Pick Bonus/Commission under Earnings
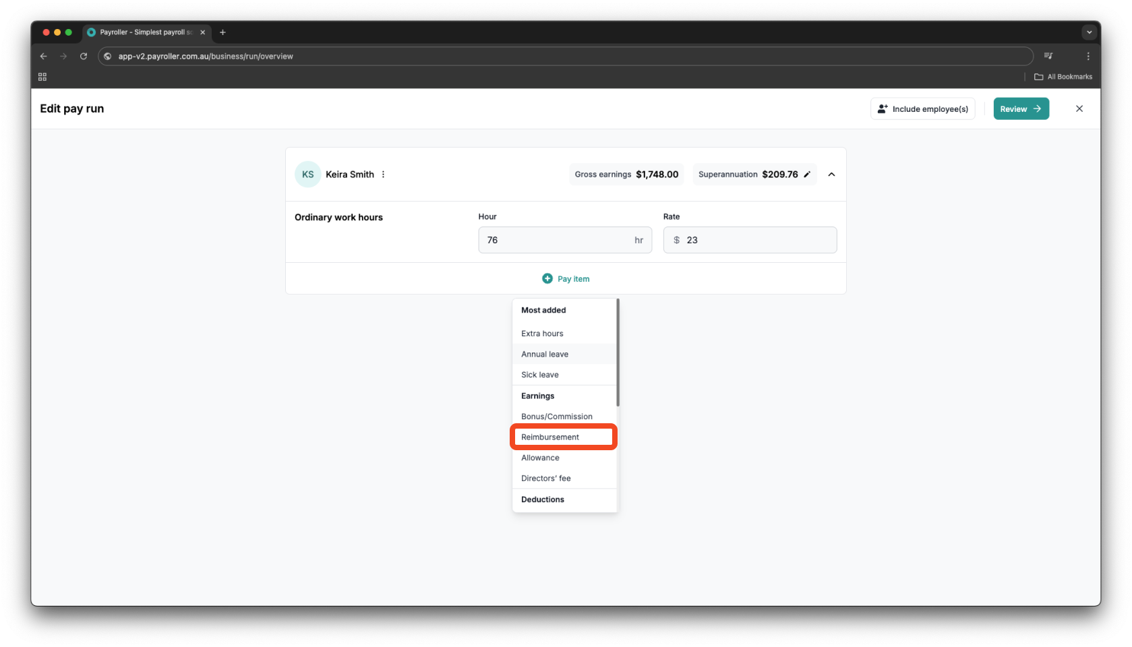Image resolution: width=1132 pixels, height=647 pixels. point(556,416)
